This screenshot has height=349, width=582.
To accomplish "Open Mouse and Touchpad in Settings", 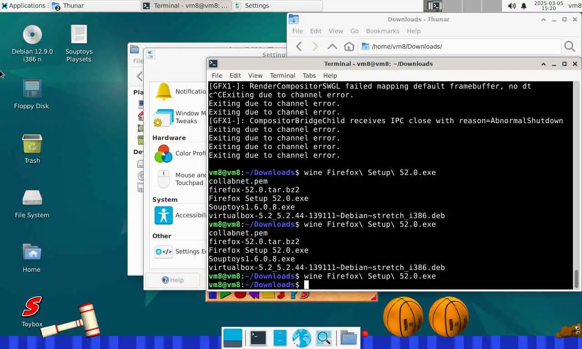I will (x=180, y=179).
